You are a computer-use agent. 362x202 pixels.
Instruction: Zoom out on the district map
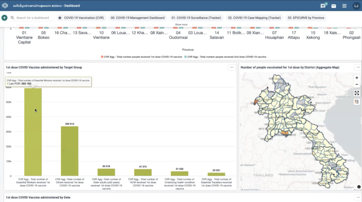356,85
